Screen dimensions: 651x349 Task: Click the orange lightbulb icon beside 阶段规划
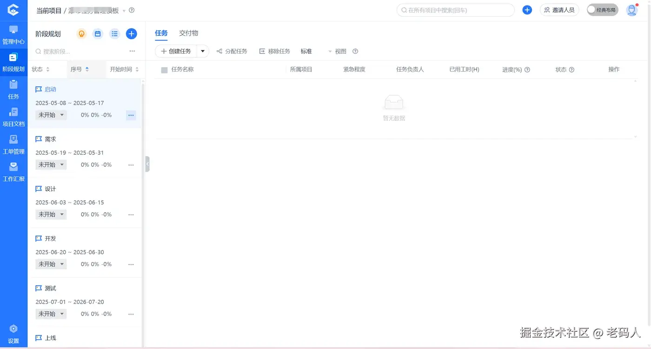pos(81,34)
